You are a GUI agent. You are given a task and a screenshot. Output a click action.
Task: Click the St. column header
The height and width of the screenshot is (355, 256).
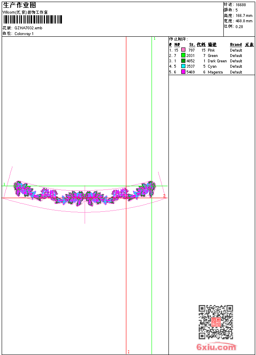pyautogui.click(x=192, y=45)
